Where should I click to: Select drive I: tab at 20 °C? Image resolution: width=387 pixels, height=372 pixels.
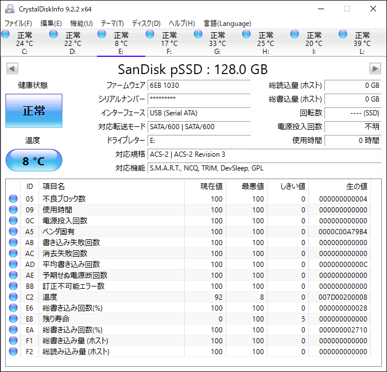(x=314, y=42)
